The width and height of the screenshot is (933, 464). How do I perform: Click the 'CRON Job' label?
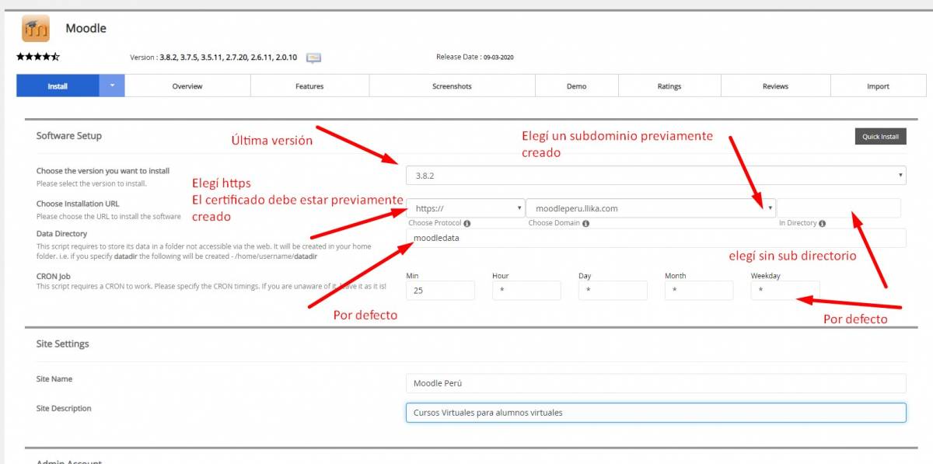tap(54, 275)
